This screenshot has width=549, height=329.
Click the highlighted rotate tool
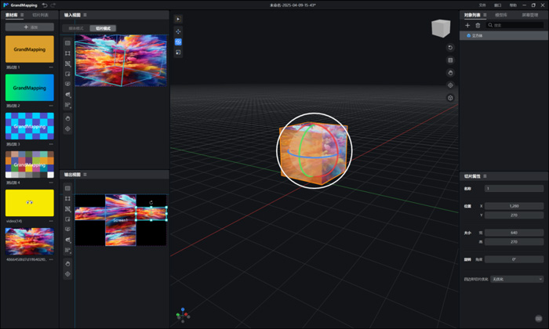coord(178,42)
